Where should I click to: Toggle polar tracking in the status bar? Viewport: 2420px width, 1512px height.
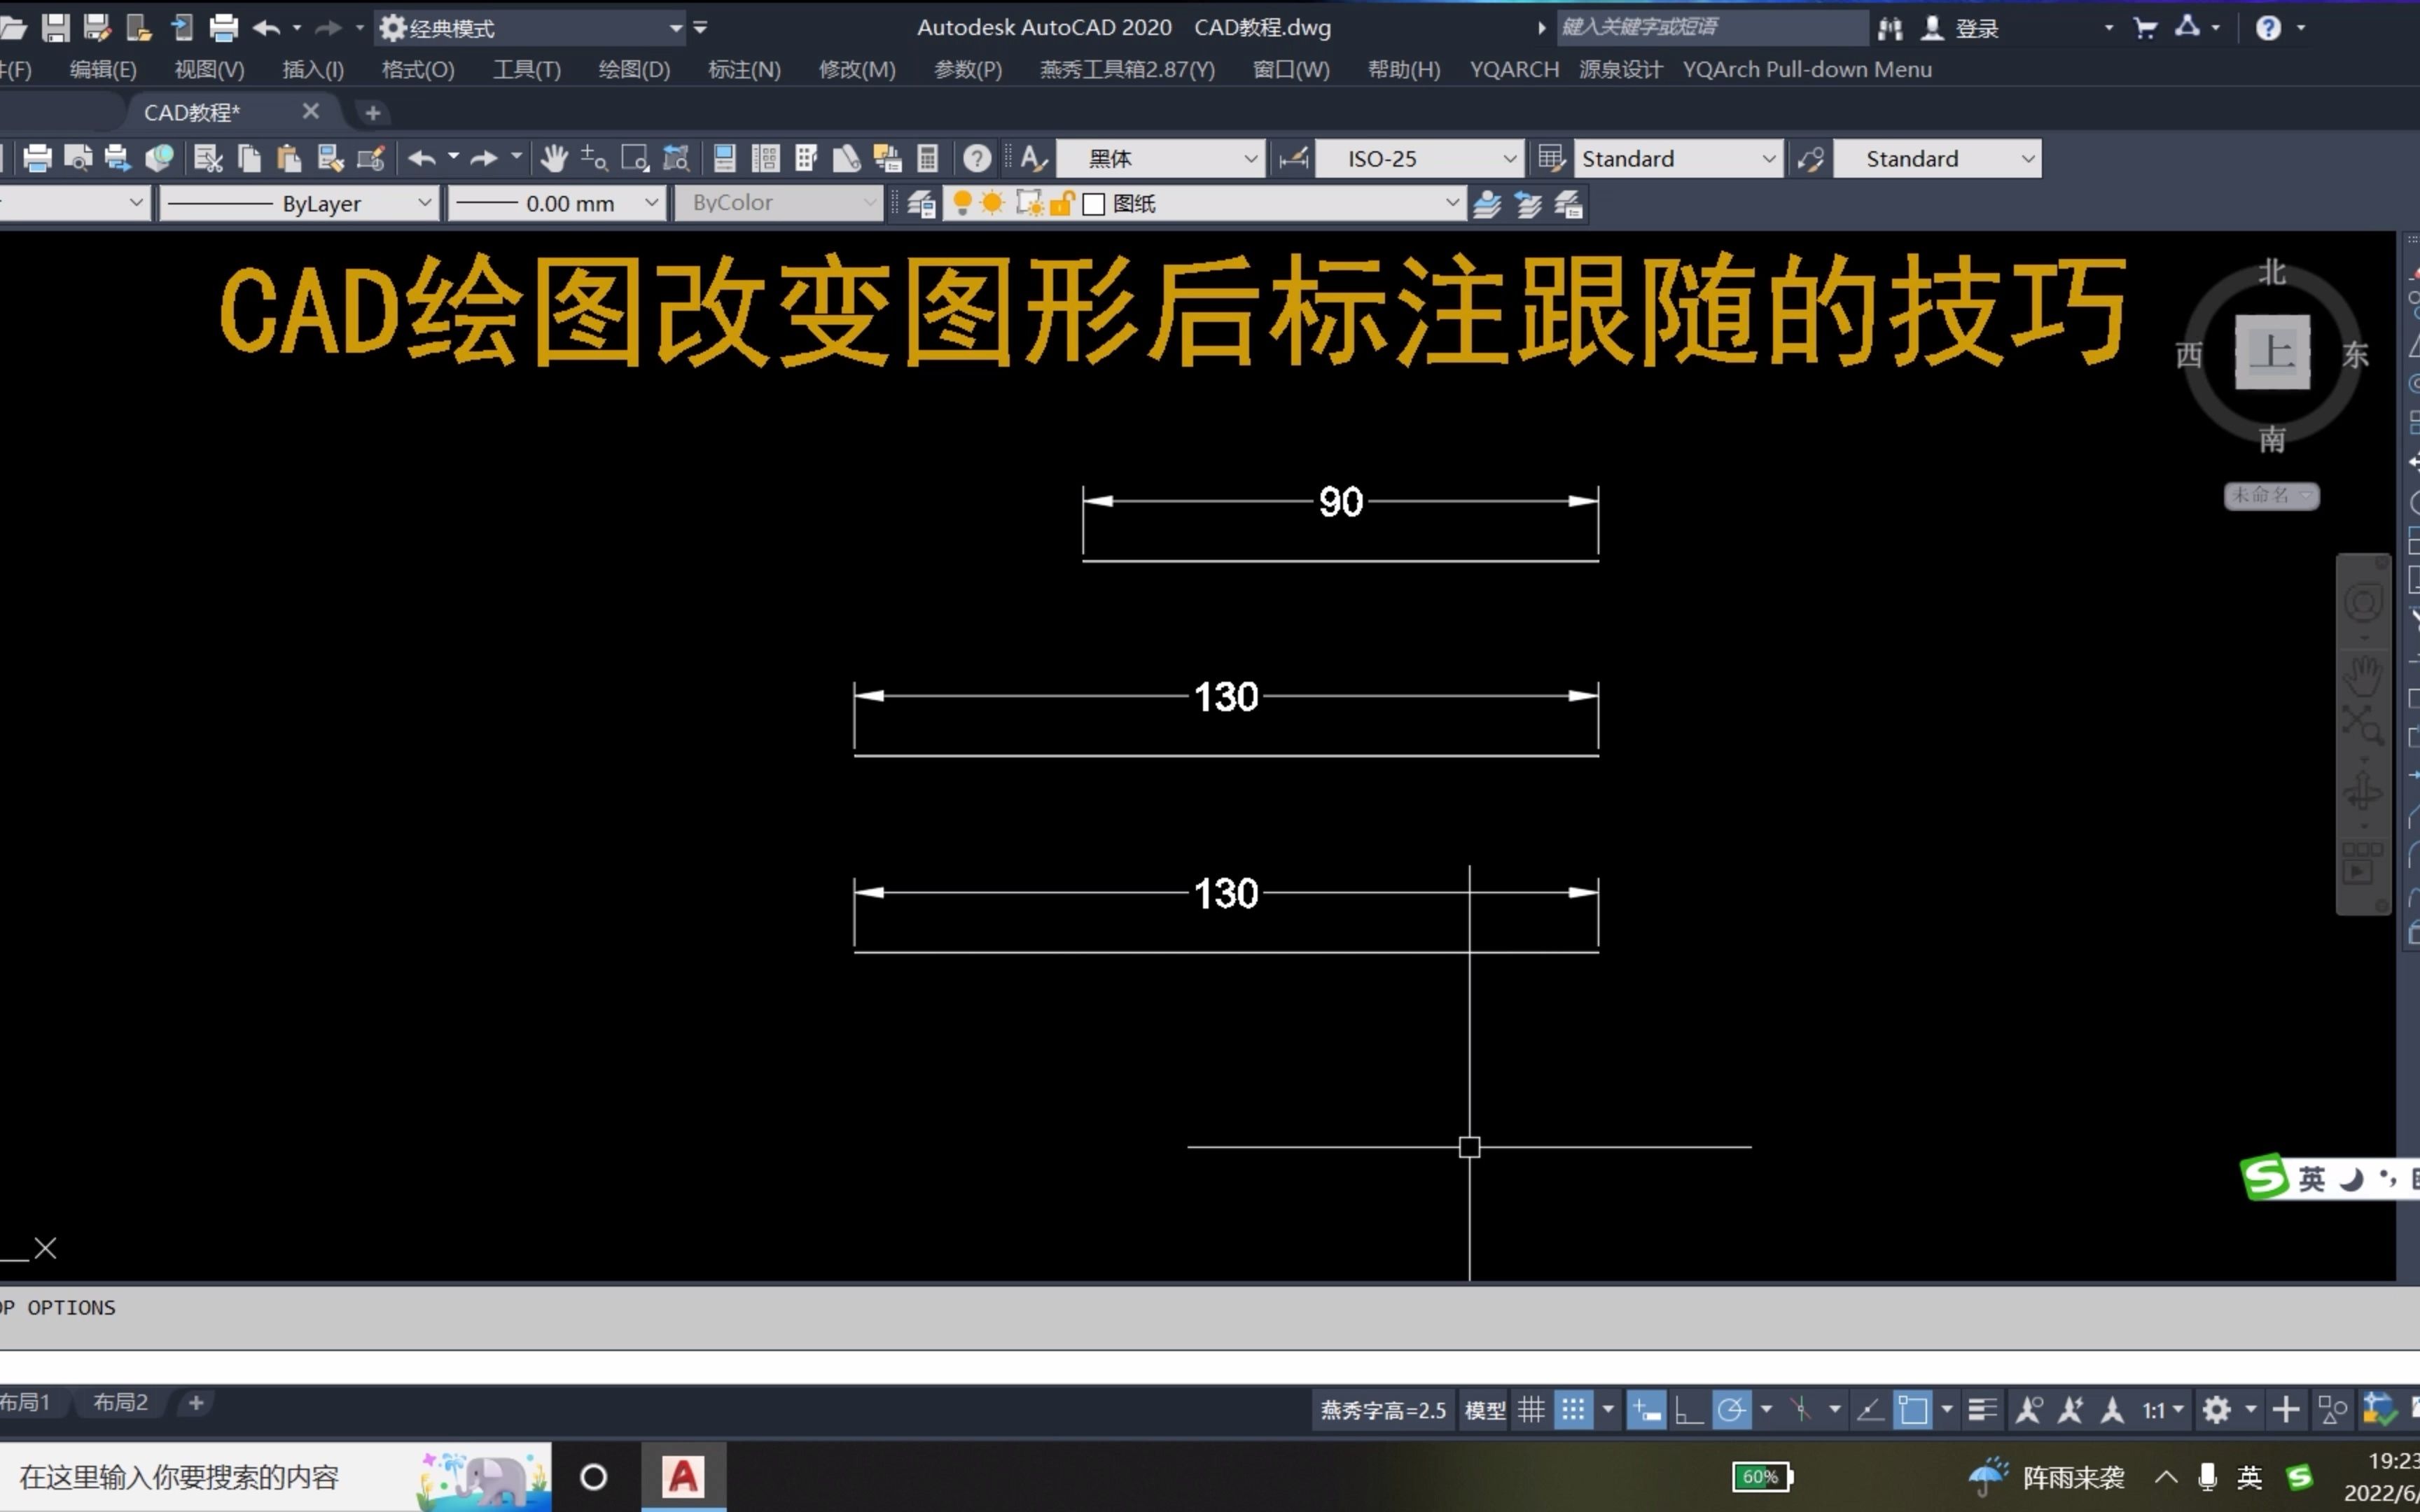coord(1731,1410)
